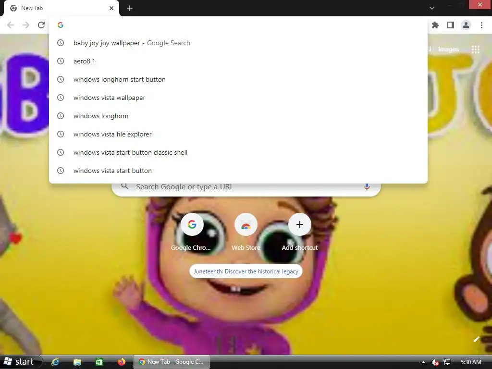Open Chrome three-dot menu
Viewport: 492px width, 369px height.
click(x=481, y=25)
